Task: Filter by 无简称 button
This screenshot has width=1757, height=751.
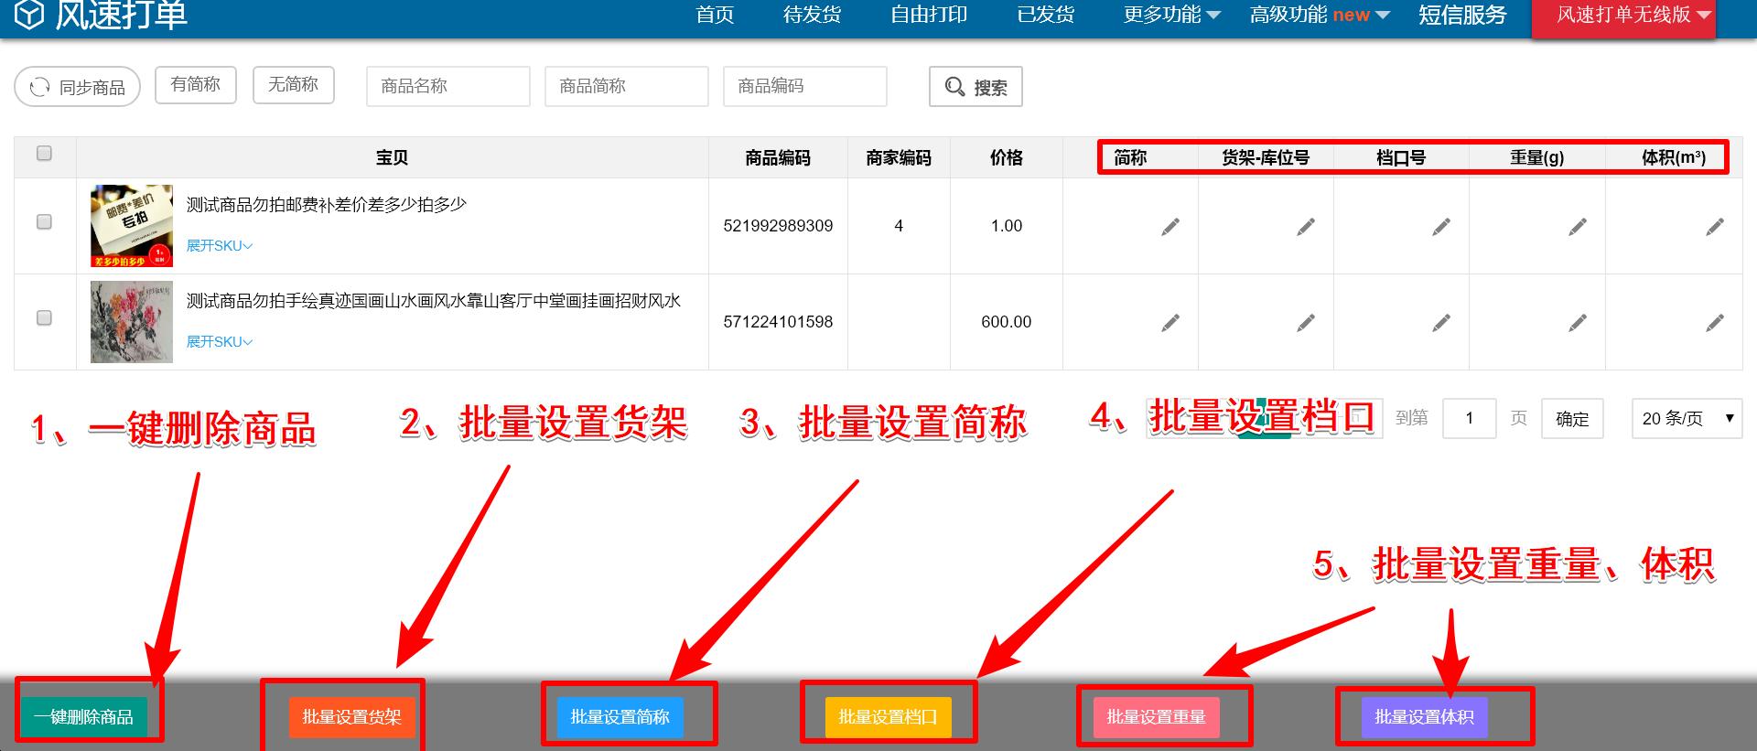Action: [293, 85]
